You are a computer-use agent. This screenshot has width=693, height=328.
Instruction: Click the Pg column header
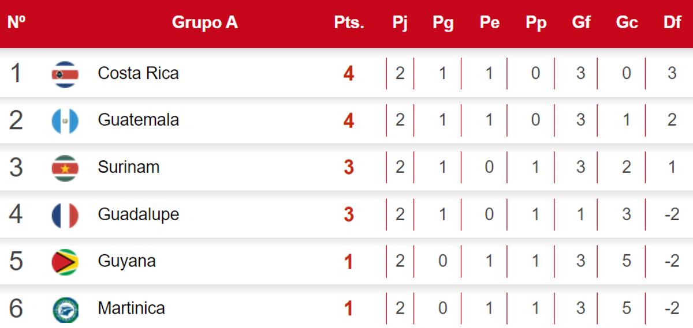443,22
